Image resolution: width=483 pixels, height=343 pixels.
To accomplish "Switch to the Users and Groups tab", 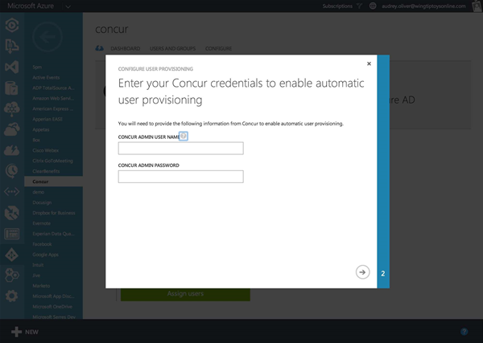I will pos(172,48).
